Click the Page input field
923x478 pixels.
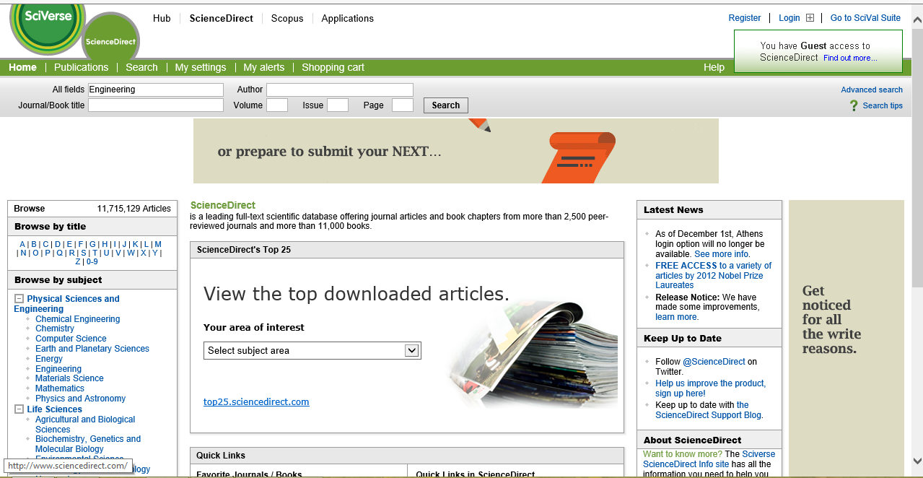[403, 105]
